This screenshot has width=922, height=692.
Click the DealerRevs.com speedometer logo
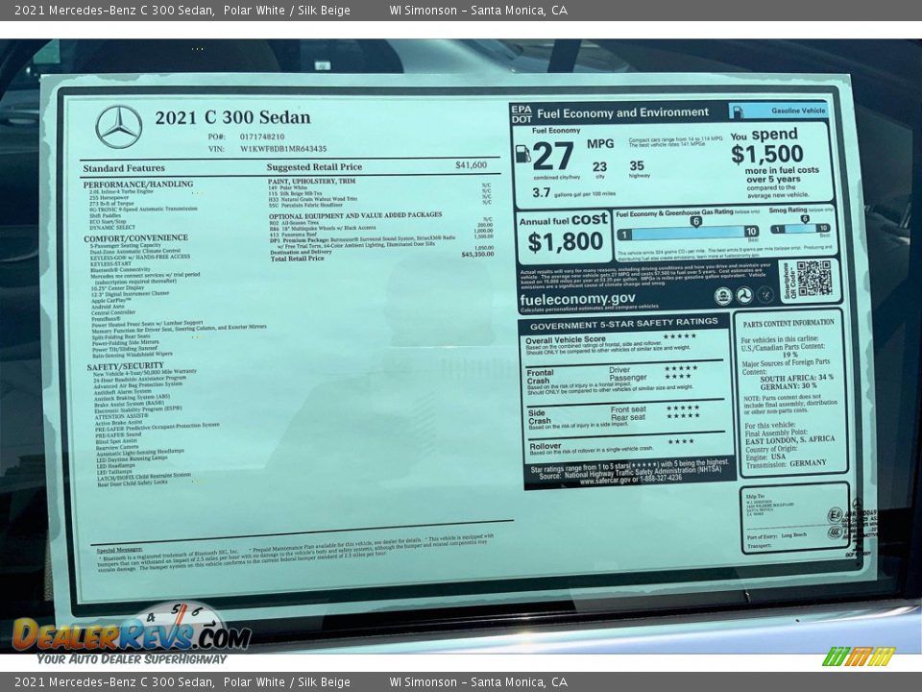[133, 630]
